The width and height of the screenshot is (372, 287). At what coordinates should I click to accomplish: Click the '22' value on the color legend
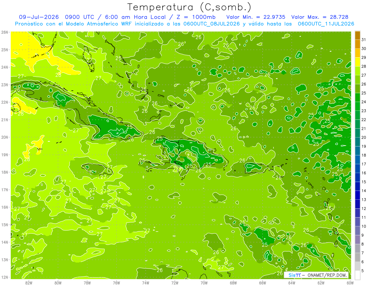pos(364,120)
